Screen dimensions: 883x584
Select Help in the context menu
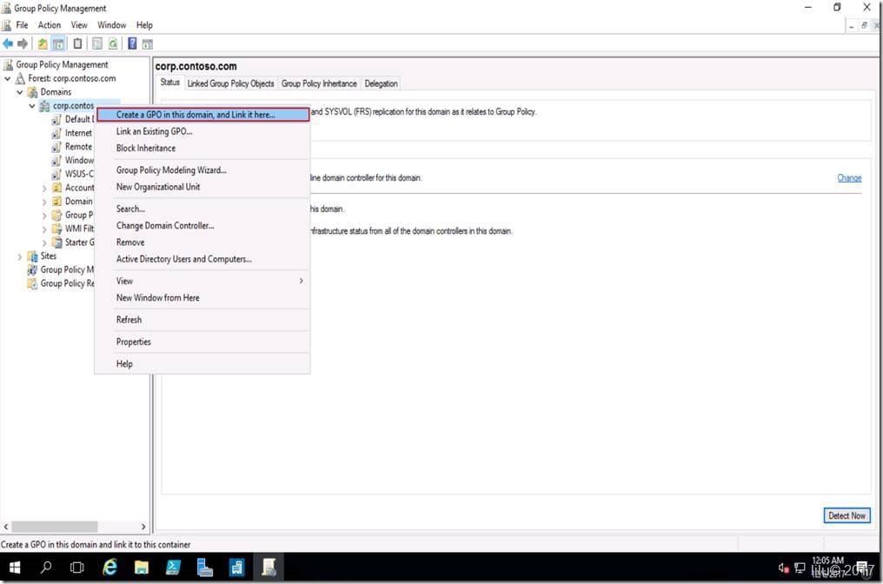pyautogui.click(x=202, y=364)
